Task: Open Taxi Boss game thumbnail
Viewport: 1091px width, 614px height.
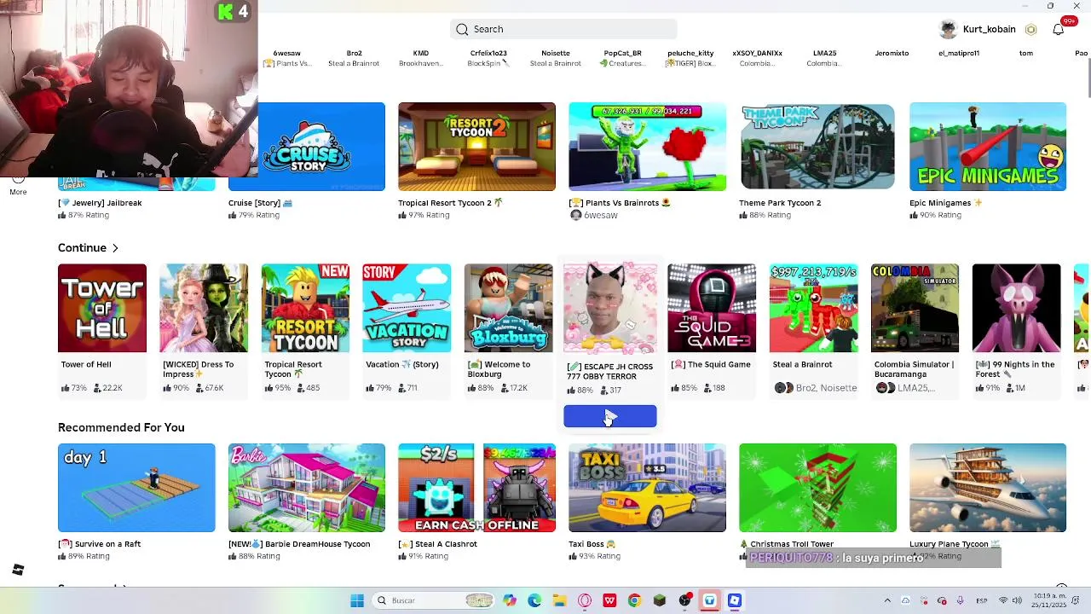Action: pyautogui.click(x=647, y=488)
